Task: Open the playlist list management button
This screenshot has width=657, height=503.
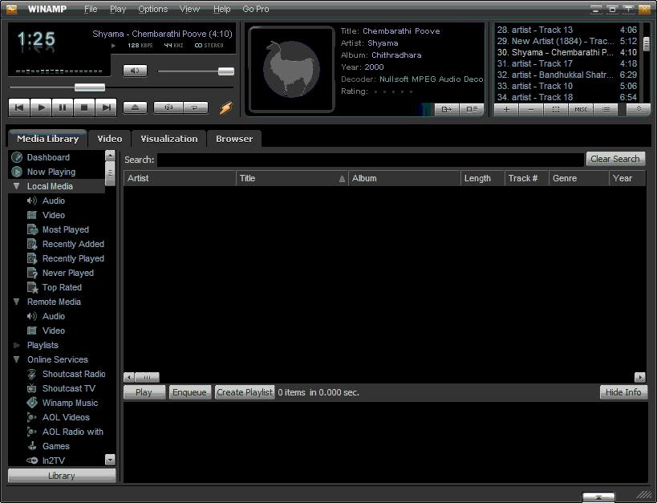Action: click(x=606, y=109)
